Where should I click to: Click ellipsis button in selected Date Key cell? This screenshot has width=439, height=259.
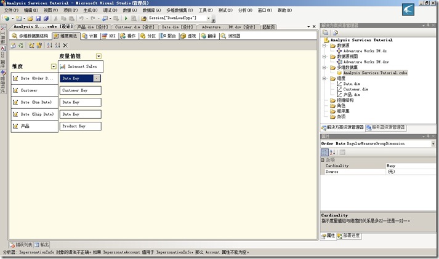click(x=97, y=78)
